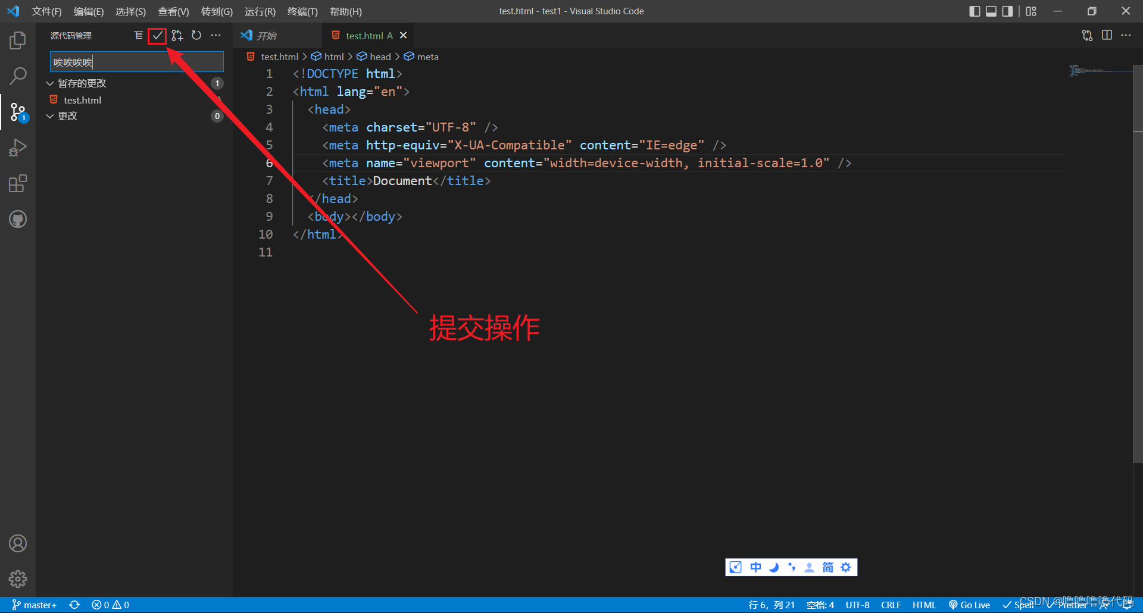Open the Explorer view in activity bar

[18, 40]
